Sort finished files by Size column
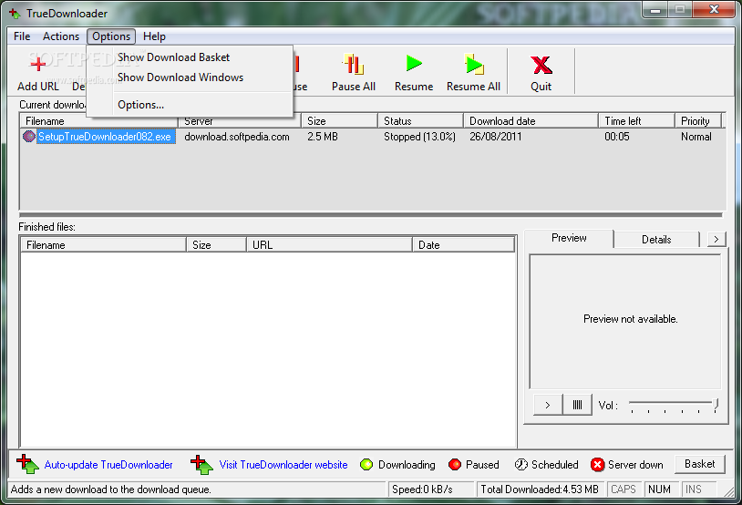This screenshot has width=742, height=505. 216,245
